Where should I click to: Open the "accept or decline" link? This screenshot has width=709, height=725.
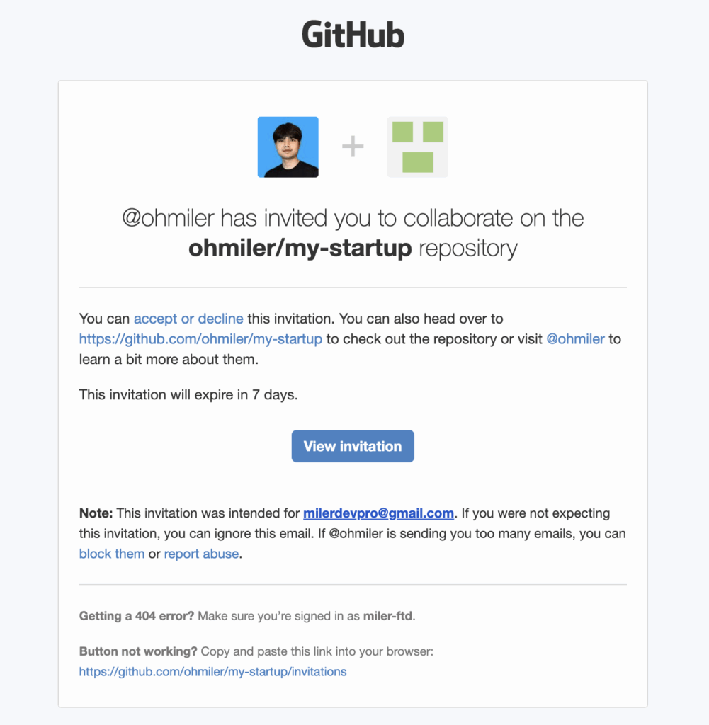click(x=188, y=319)
